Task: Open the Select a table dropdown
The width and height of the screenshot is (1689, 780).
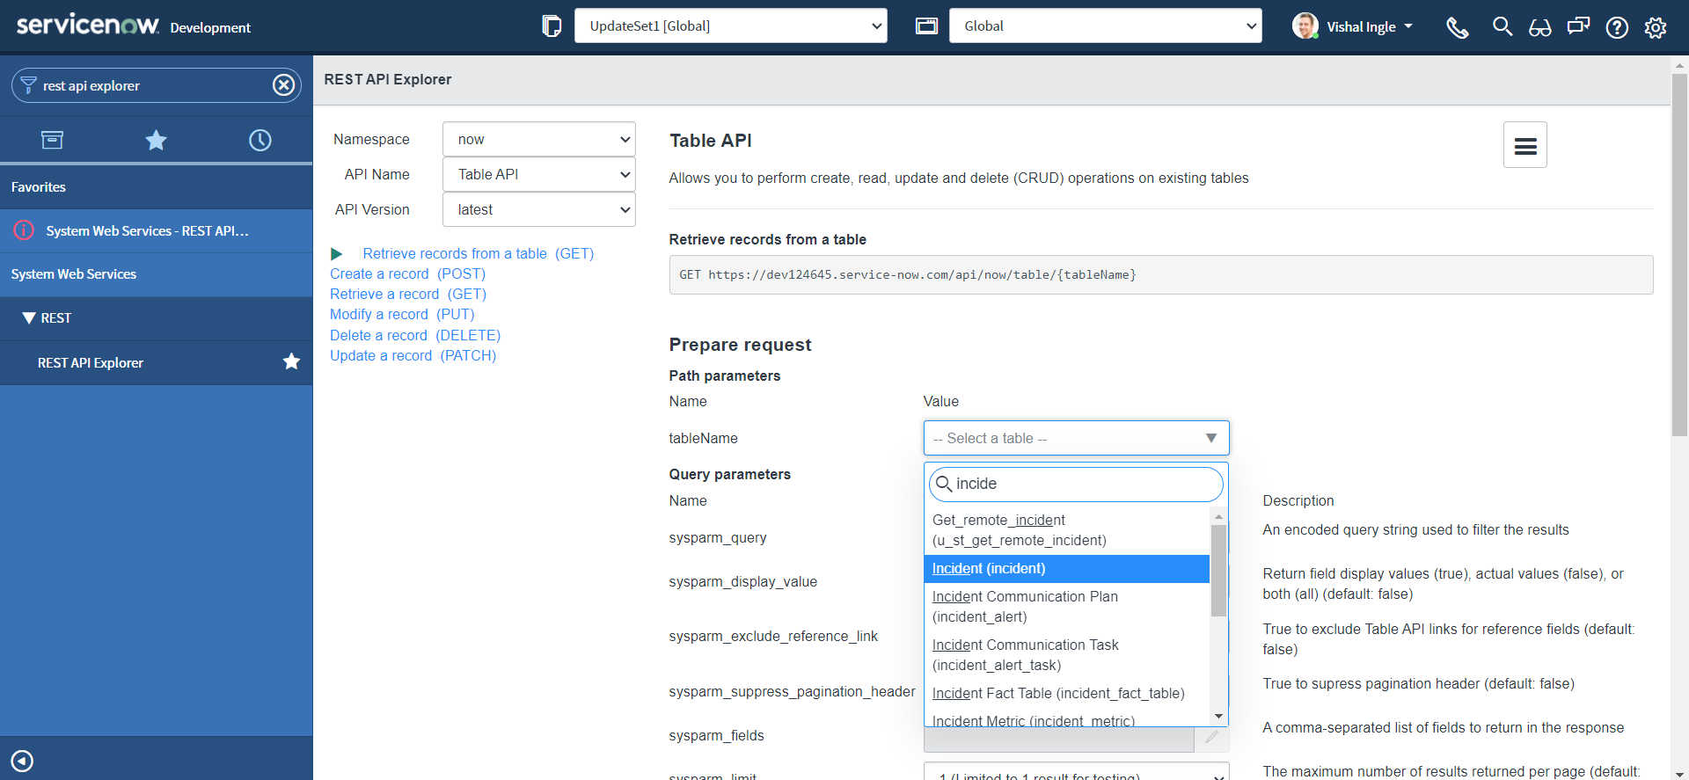Action: [1076, 438]
